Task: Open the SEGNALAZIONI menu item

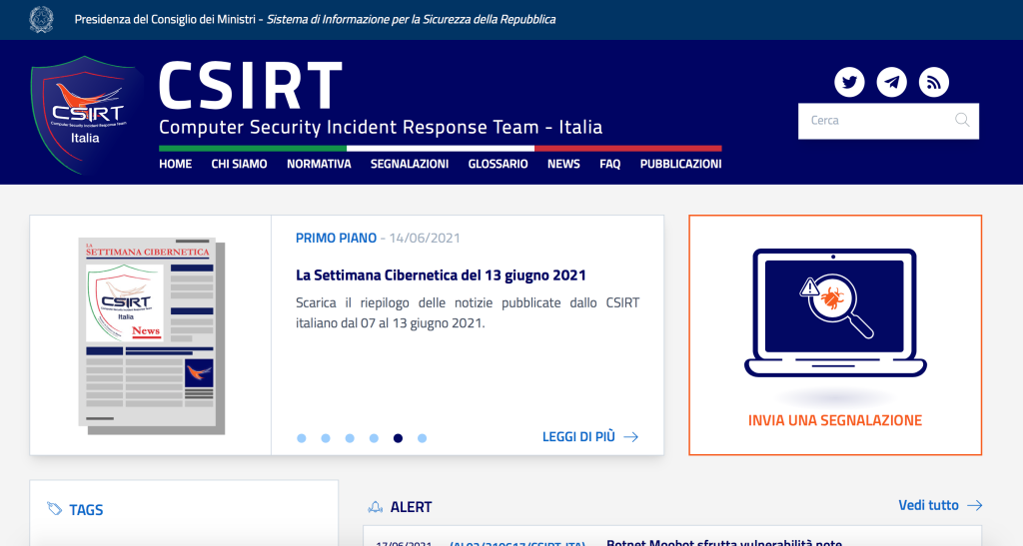Action: coord(410,164)
